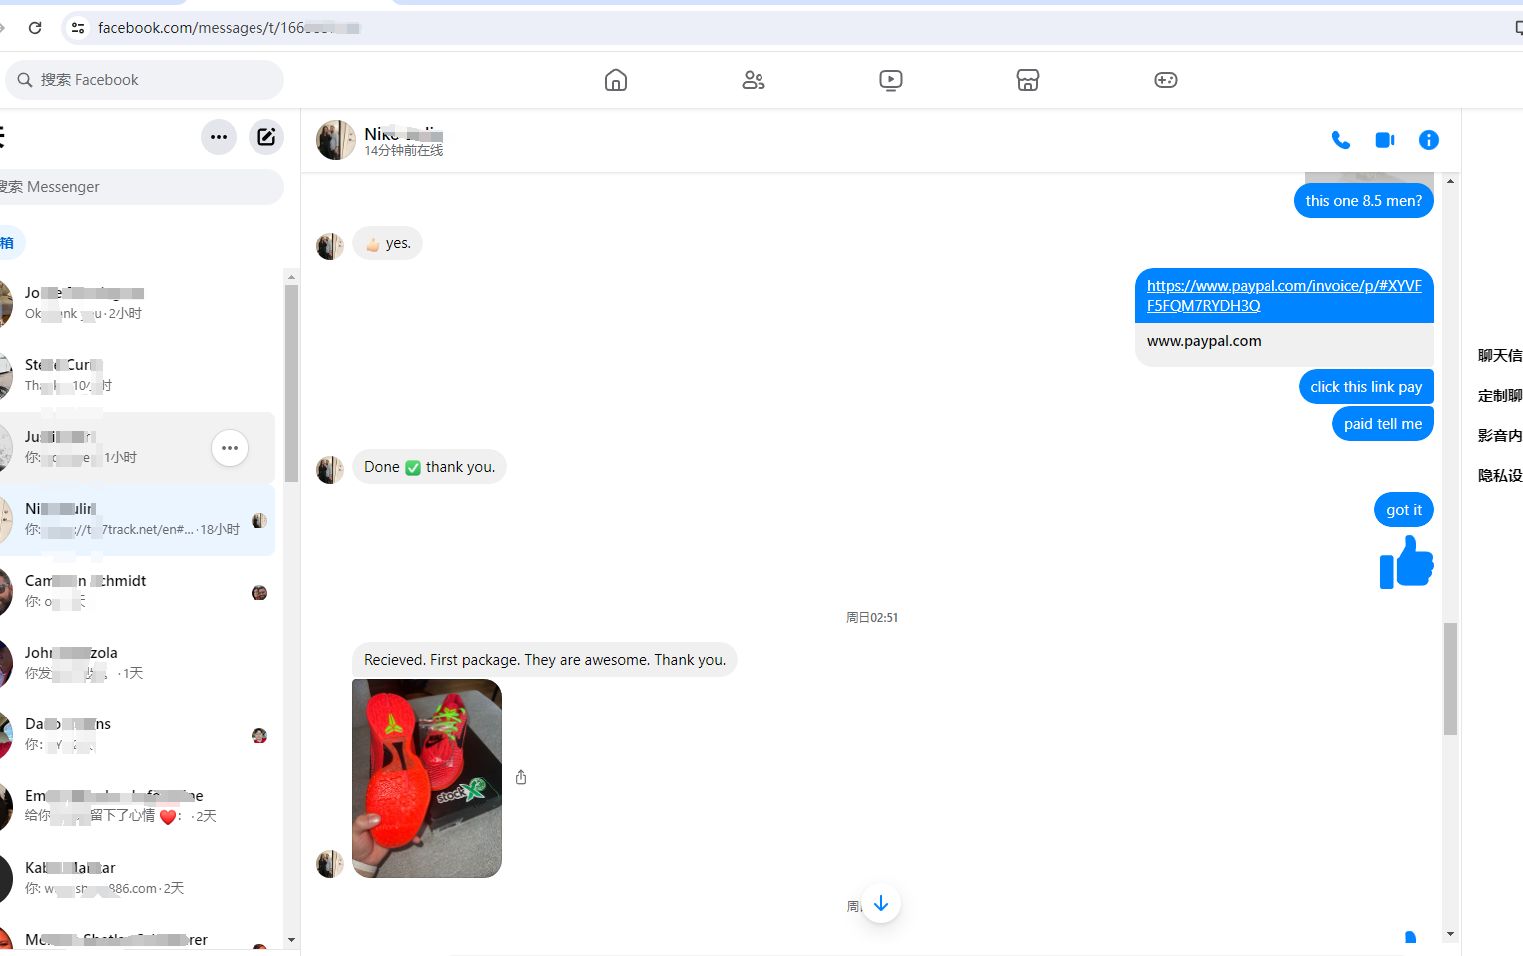Open the Facebook Home icon
The height and width of the screenshot is (956, 1523).
pyautogui.click(x=616, y=80)
